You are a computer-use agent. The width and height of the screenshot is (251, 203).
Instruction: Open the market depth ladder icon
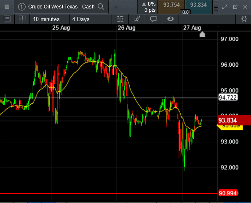click(216, 7)
